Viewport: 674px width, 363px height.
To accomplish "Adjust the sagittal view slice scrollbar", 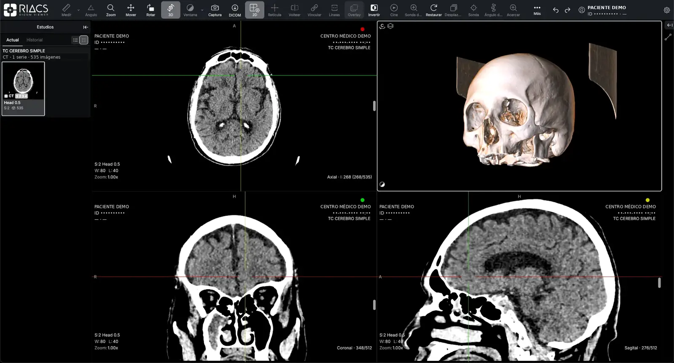I will 659,283.
